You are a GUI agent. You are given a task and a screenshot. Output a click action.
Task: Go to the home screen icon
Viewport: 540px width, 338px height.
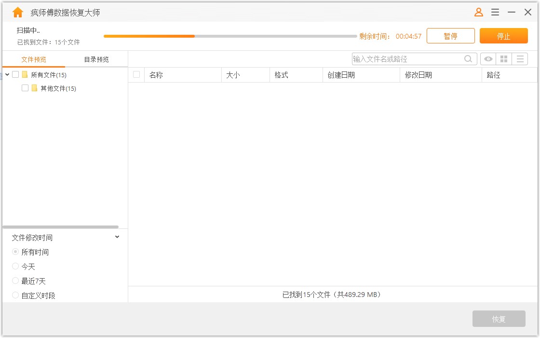click(x=17, y=13)
